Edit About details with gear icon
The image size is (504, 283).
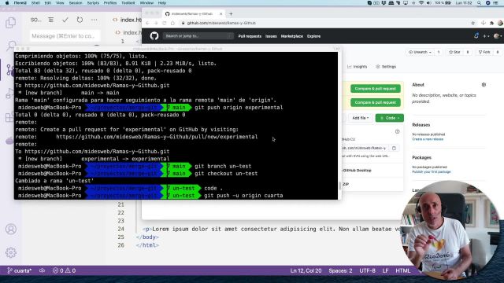484,85
